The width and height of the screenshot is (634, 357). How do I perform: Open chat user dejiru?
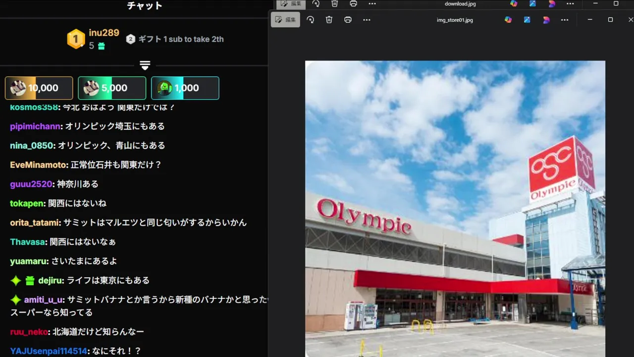pos(51,281)
